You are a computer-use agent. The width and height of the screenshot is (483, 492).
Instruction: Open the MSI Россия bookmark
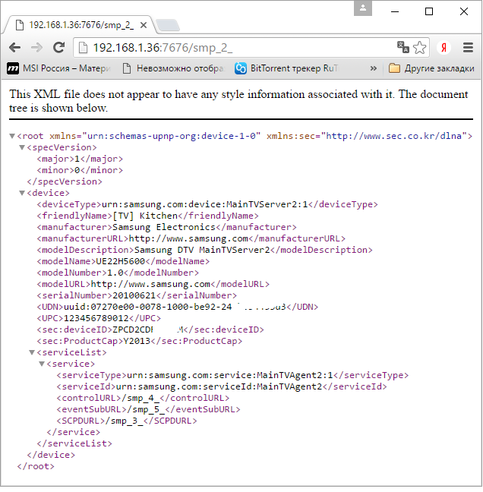click(59, 68)
